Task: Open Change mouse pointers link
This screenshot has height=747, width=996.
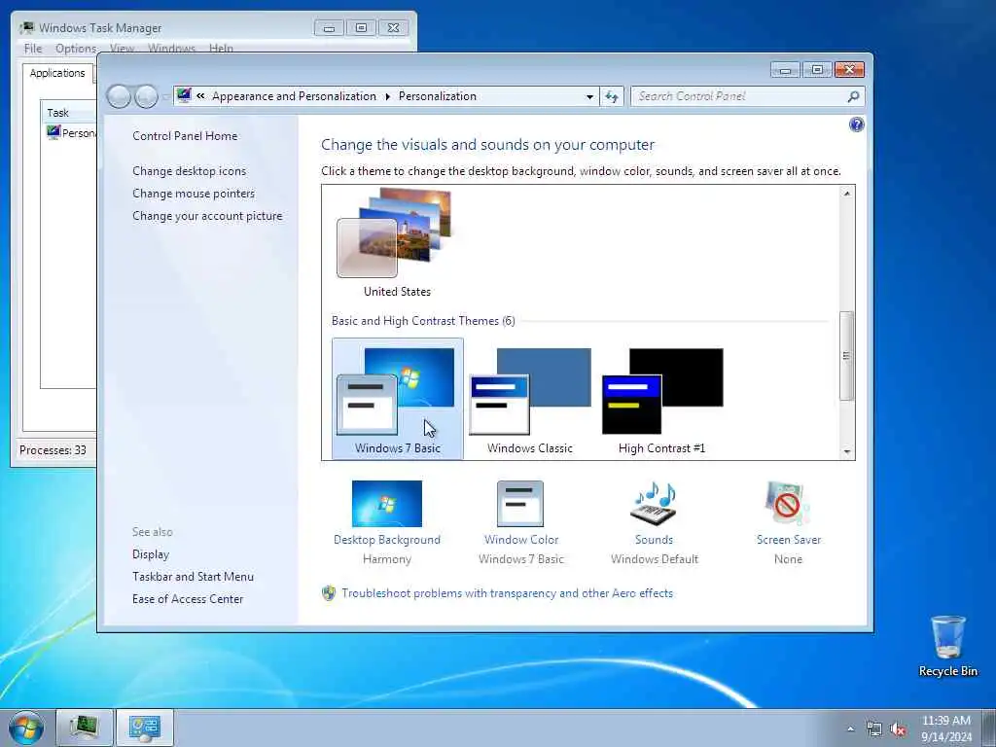Action: [x=194, y=194]
